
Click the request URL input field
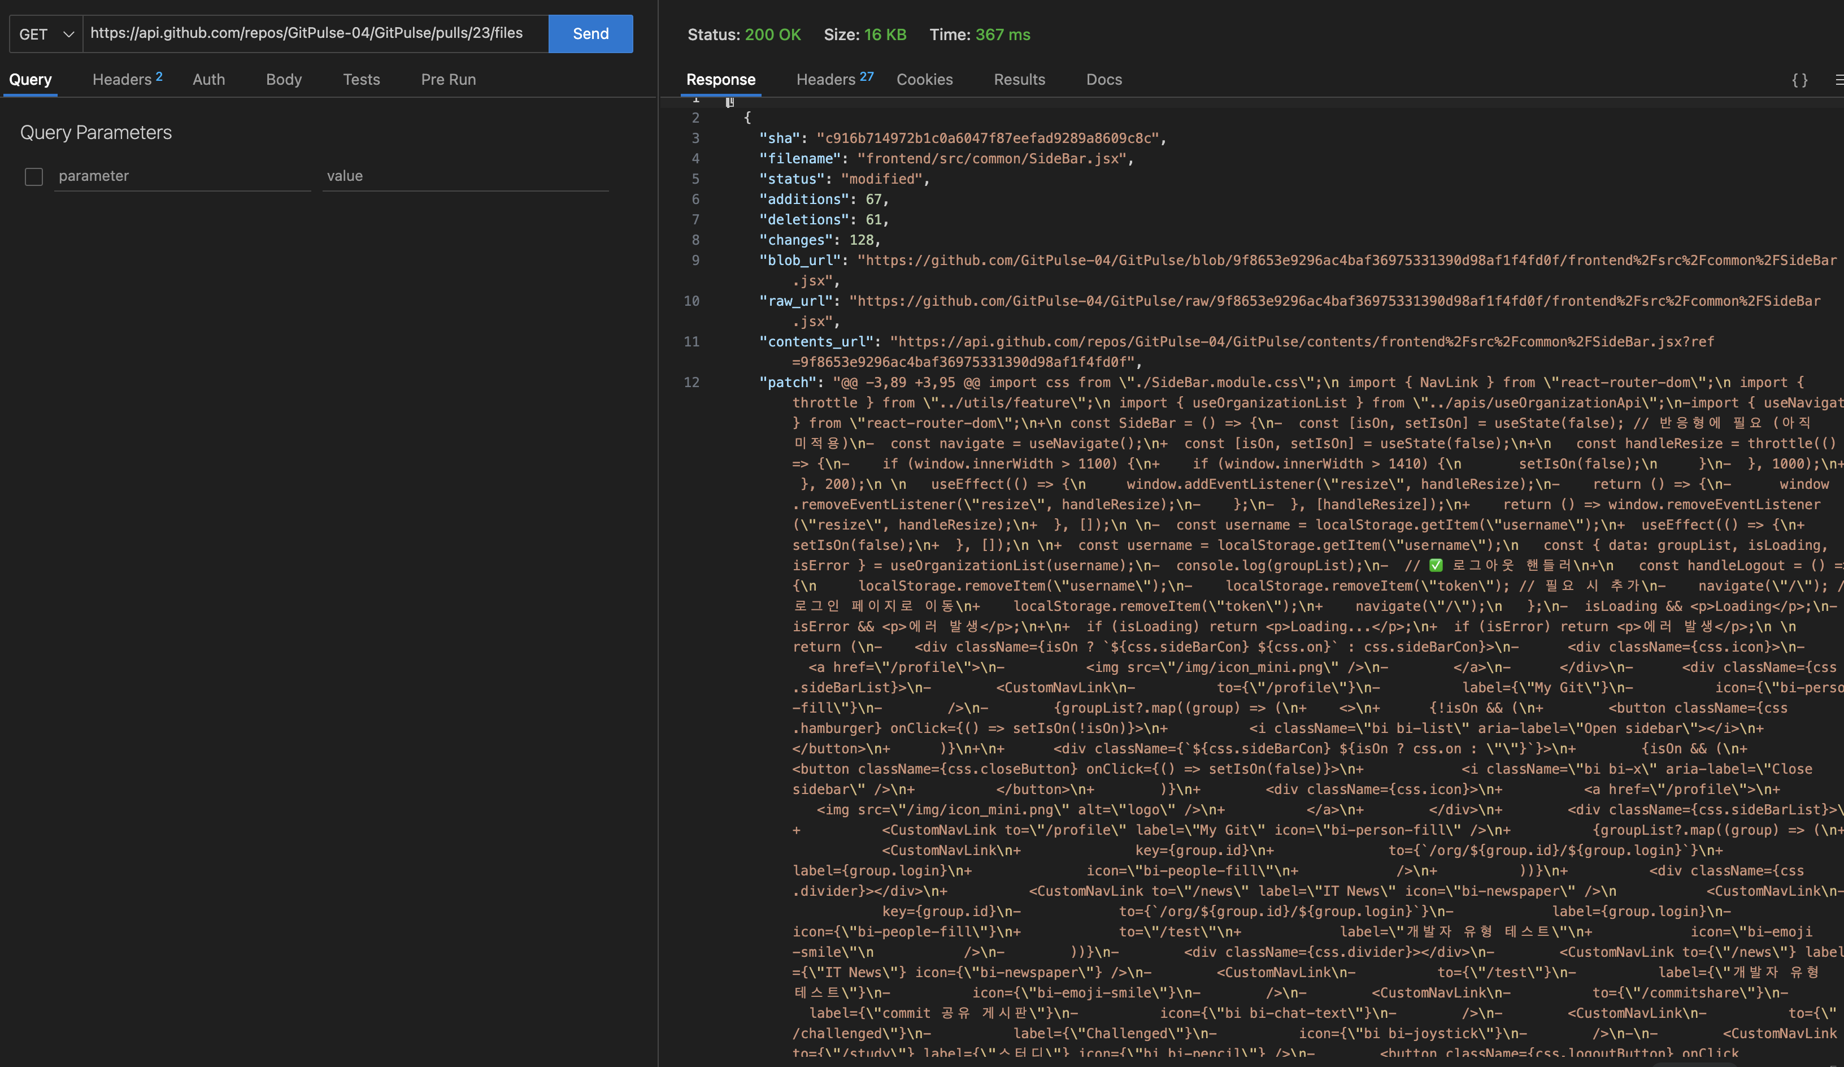pyautogui.click(x=315, y=34)
